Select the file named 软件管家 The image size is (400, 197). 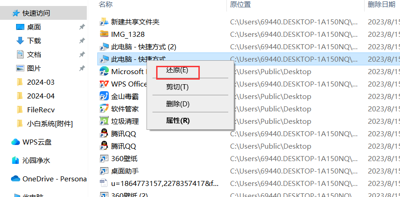coord(125,109)
